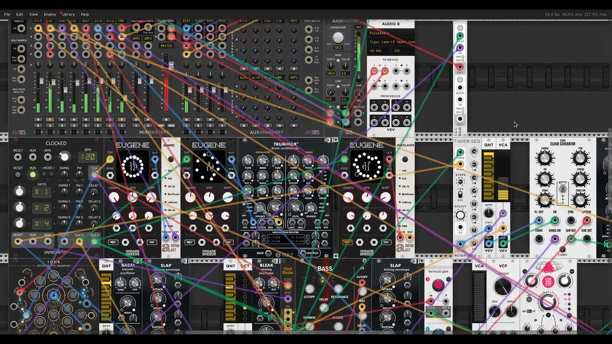Toggle the MON button on MixMaster master
The width and height of the screenshot is (612, 344).
pyautogui.click(x=171, y=126)
